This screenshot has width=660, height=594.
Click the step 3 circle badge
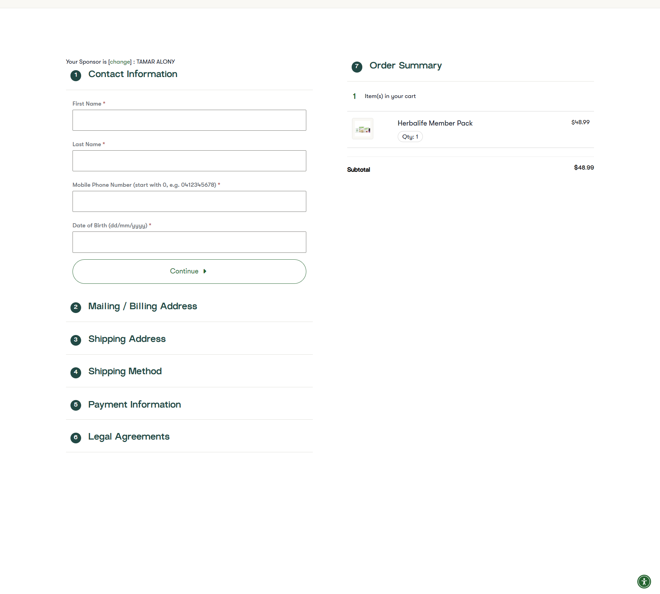tap(76, 340)
